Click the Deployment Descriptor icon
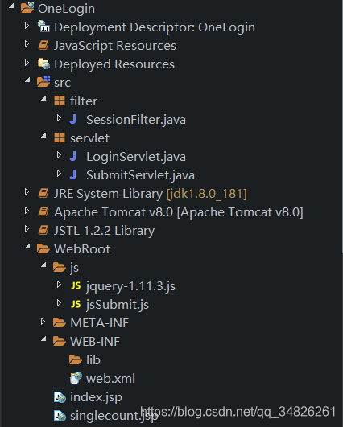 click(x=43, y=27)
